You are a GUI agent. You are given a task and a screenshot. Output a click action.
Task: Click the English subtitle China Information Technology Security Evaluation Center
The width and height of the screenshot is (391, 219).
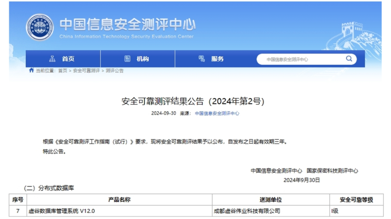click(126, 36)
